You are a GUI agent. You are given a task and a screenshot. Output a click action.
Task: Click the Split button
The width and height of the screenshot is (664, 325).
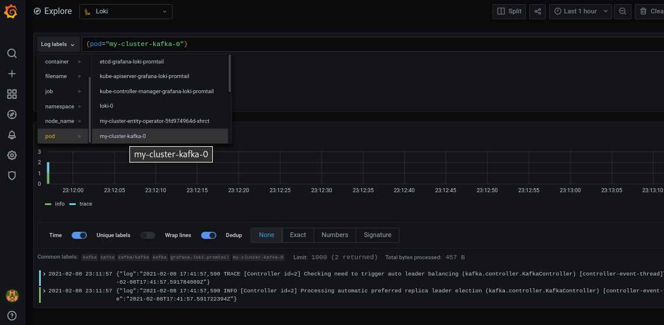click(x=510, y=12)
